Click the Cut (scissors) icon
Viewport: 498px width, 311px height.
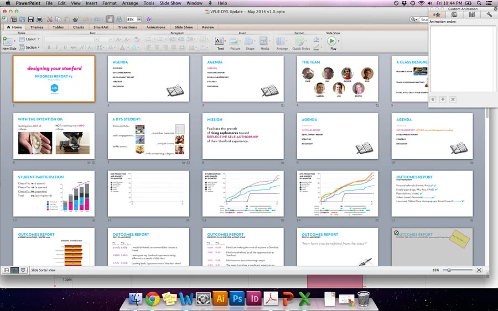coord(50,19)
